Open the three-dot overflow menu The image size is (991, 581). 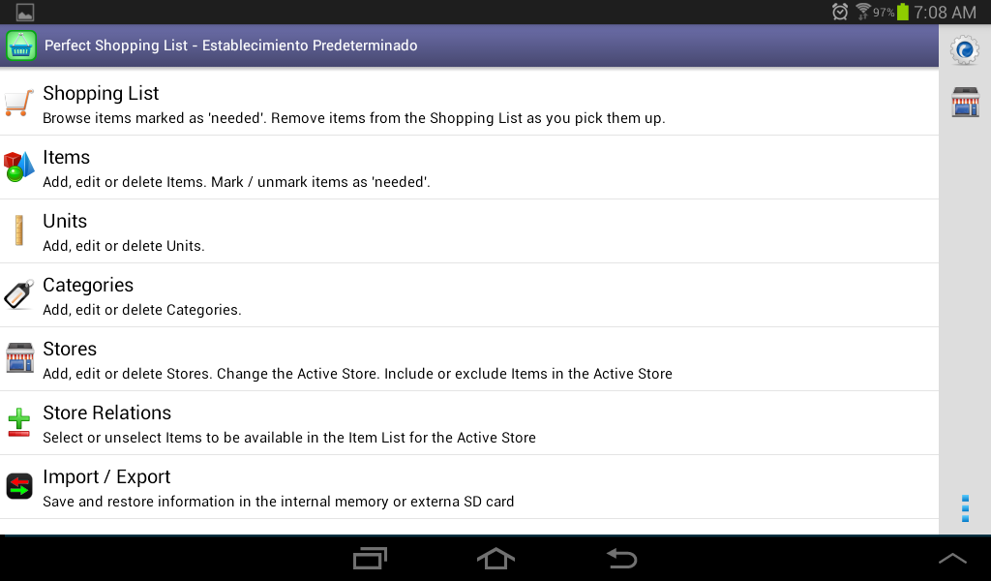(x=965, y=508)
